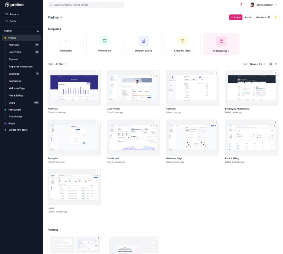This screenshot has width=283, height=254.
Task: Open User Profile in the sidebar
Action: point(15,52)
